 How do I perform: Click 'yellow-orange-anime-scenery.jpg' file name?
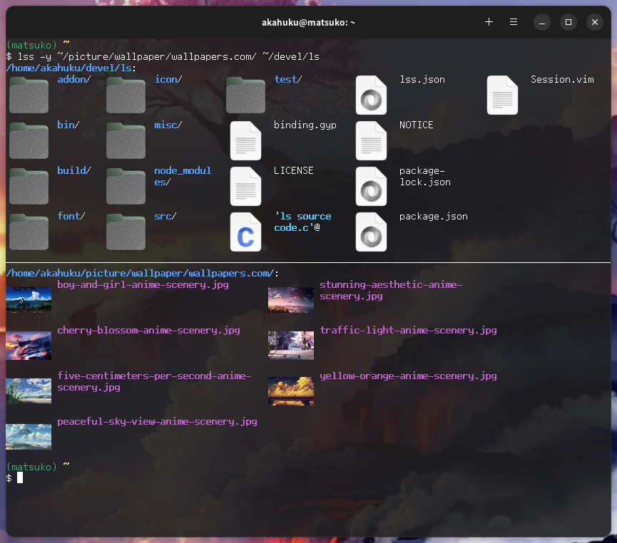pyautogui.click(x=409, y=376)
